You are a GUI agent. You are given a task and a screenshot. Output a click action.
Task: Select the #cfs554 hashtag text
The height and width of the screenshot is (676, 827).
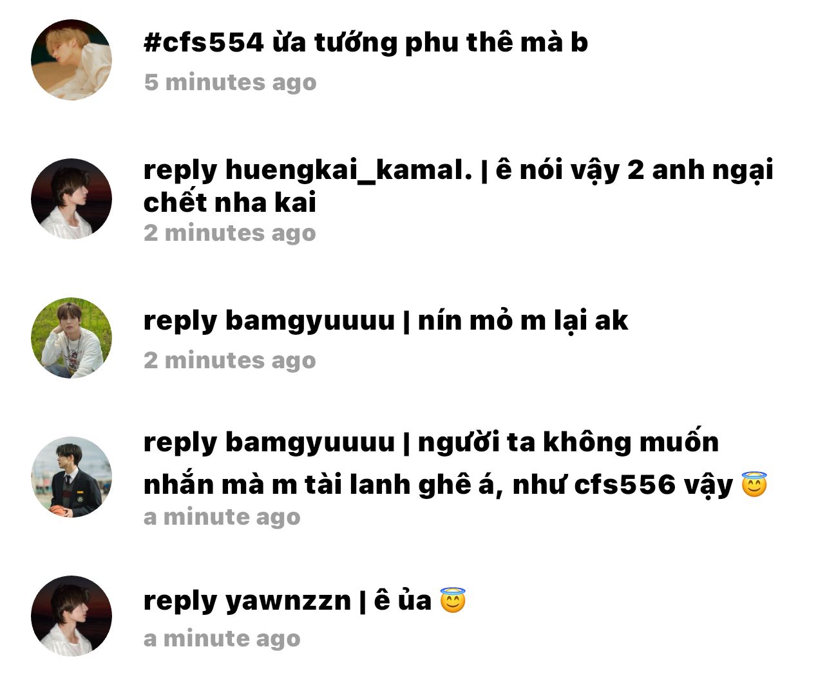204,42
